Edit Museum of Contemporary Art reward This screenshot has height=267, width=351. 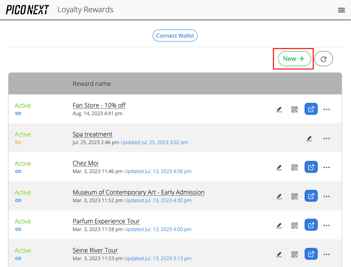(279, 196)
